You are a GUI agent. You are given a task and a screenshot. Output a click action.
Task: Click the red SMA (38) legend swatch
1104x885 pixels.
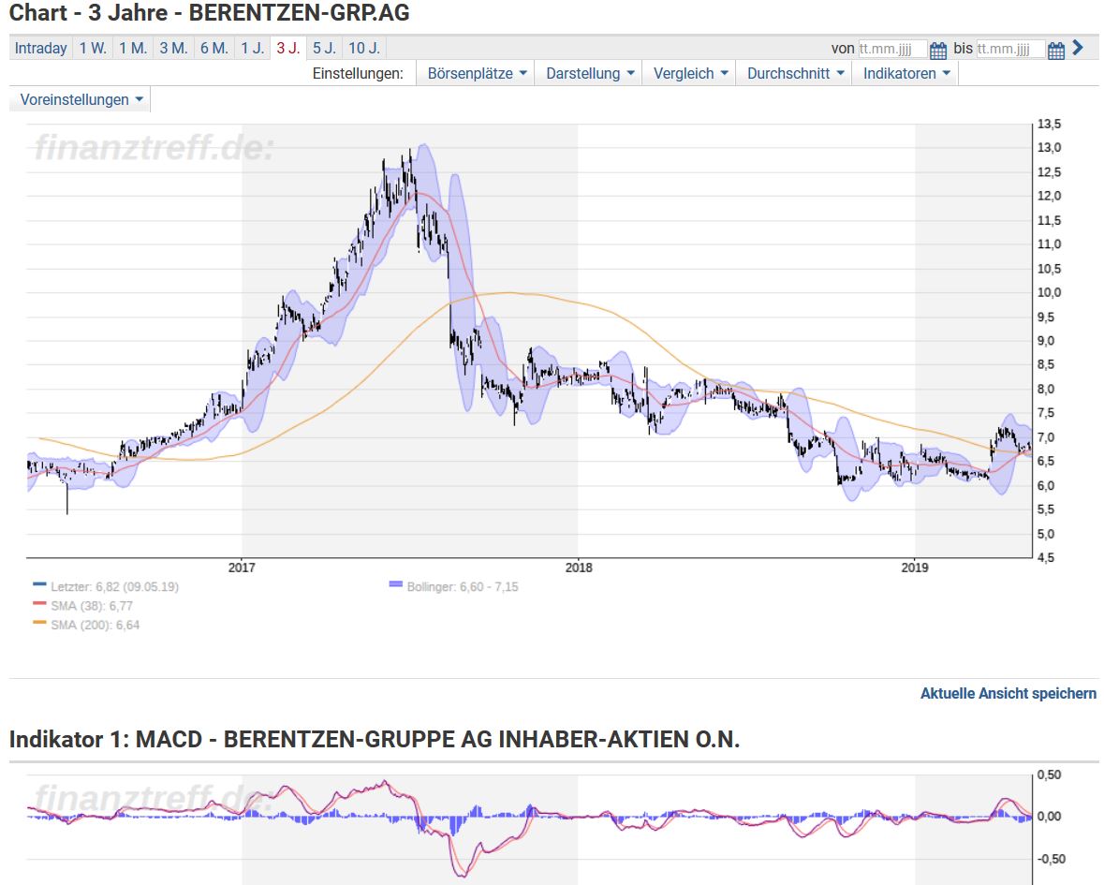coord(39,604)
